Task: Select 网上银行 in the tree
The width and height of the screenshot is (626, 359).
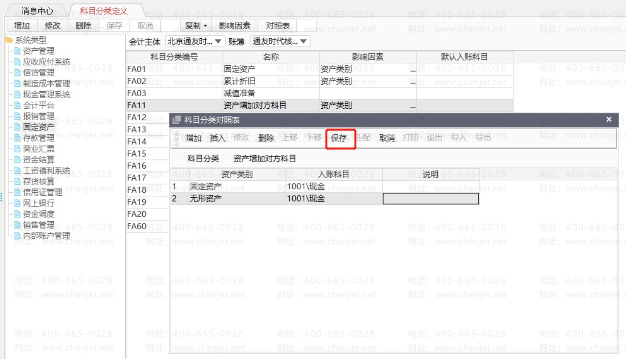Action: tap(39, 203)
